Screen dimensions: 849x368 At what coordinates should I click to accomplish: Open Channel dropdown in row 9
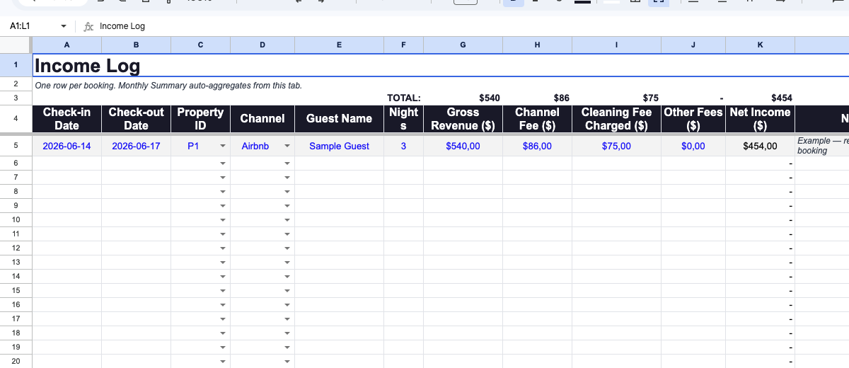287,206
